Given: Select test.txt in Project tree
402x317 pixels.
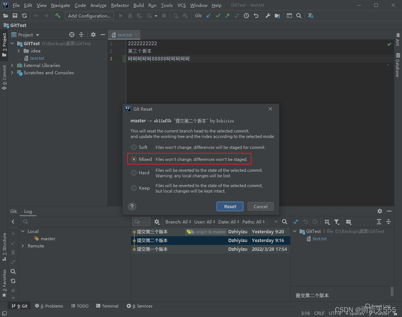Looking at the screenshot, I should pos(37,58).
